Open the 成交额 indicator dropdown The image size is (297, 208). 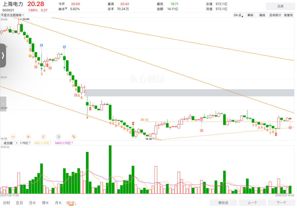point(9,143)
